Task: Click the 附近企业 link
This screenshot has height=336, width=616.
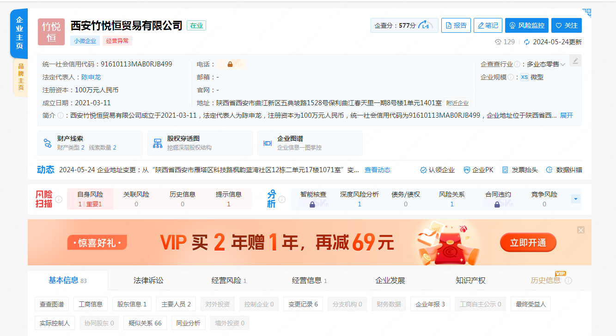Action: coord(457,103)
